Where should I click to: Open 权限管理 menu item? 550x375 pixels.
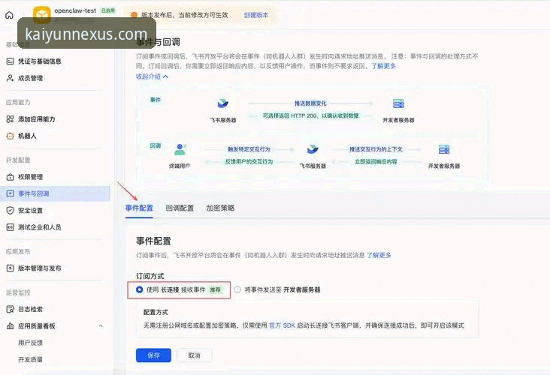click(31, 177)
